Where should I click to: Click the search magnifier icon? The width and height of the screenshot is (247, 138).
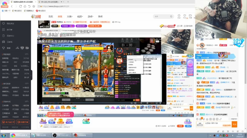click(x=171, y=16)
